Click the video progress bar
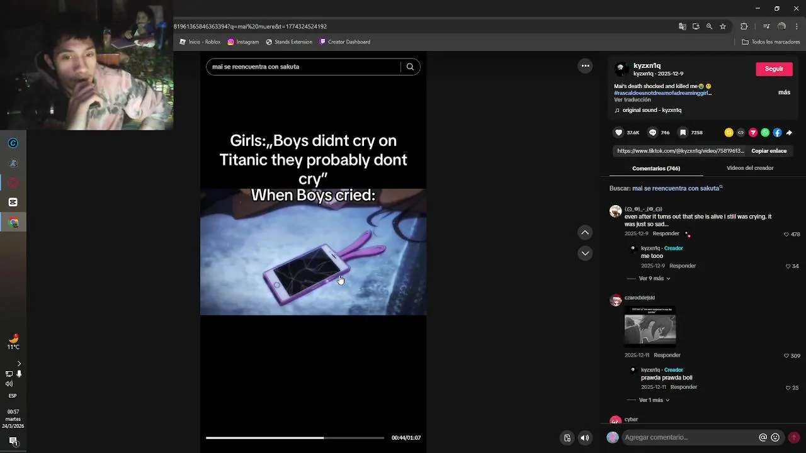Screen dimensions: 806x453 (x=295, y=438)
